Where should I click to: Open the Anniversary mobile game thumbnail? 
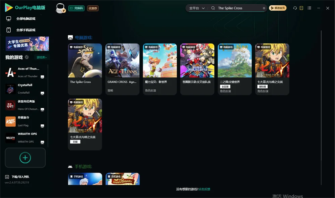point(122,179)
